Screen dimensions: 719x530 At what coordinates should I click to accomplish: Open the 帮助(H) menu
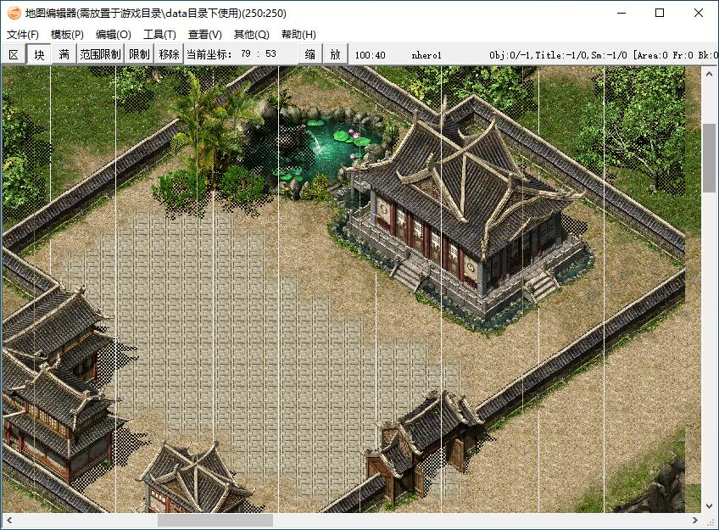pyautogui.click(x=298, y=35)
